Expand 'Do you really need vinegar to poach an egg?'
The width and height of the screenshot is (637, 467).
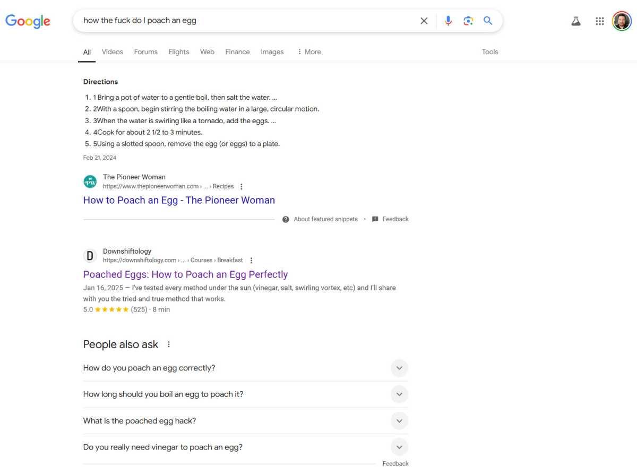click(399, 447)
